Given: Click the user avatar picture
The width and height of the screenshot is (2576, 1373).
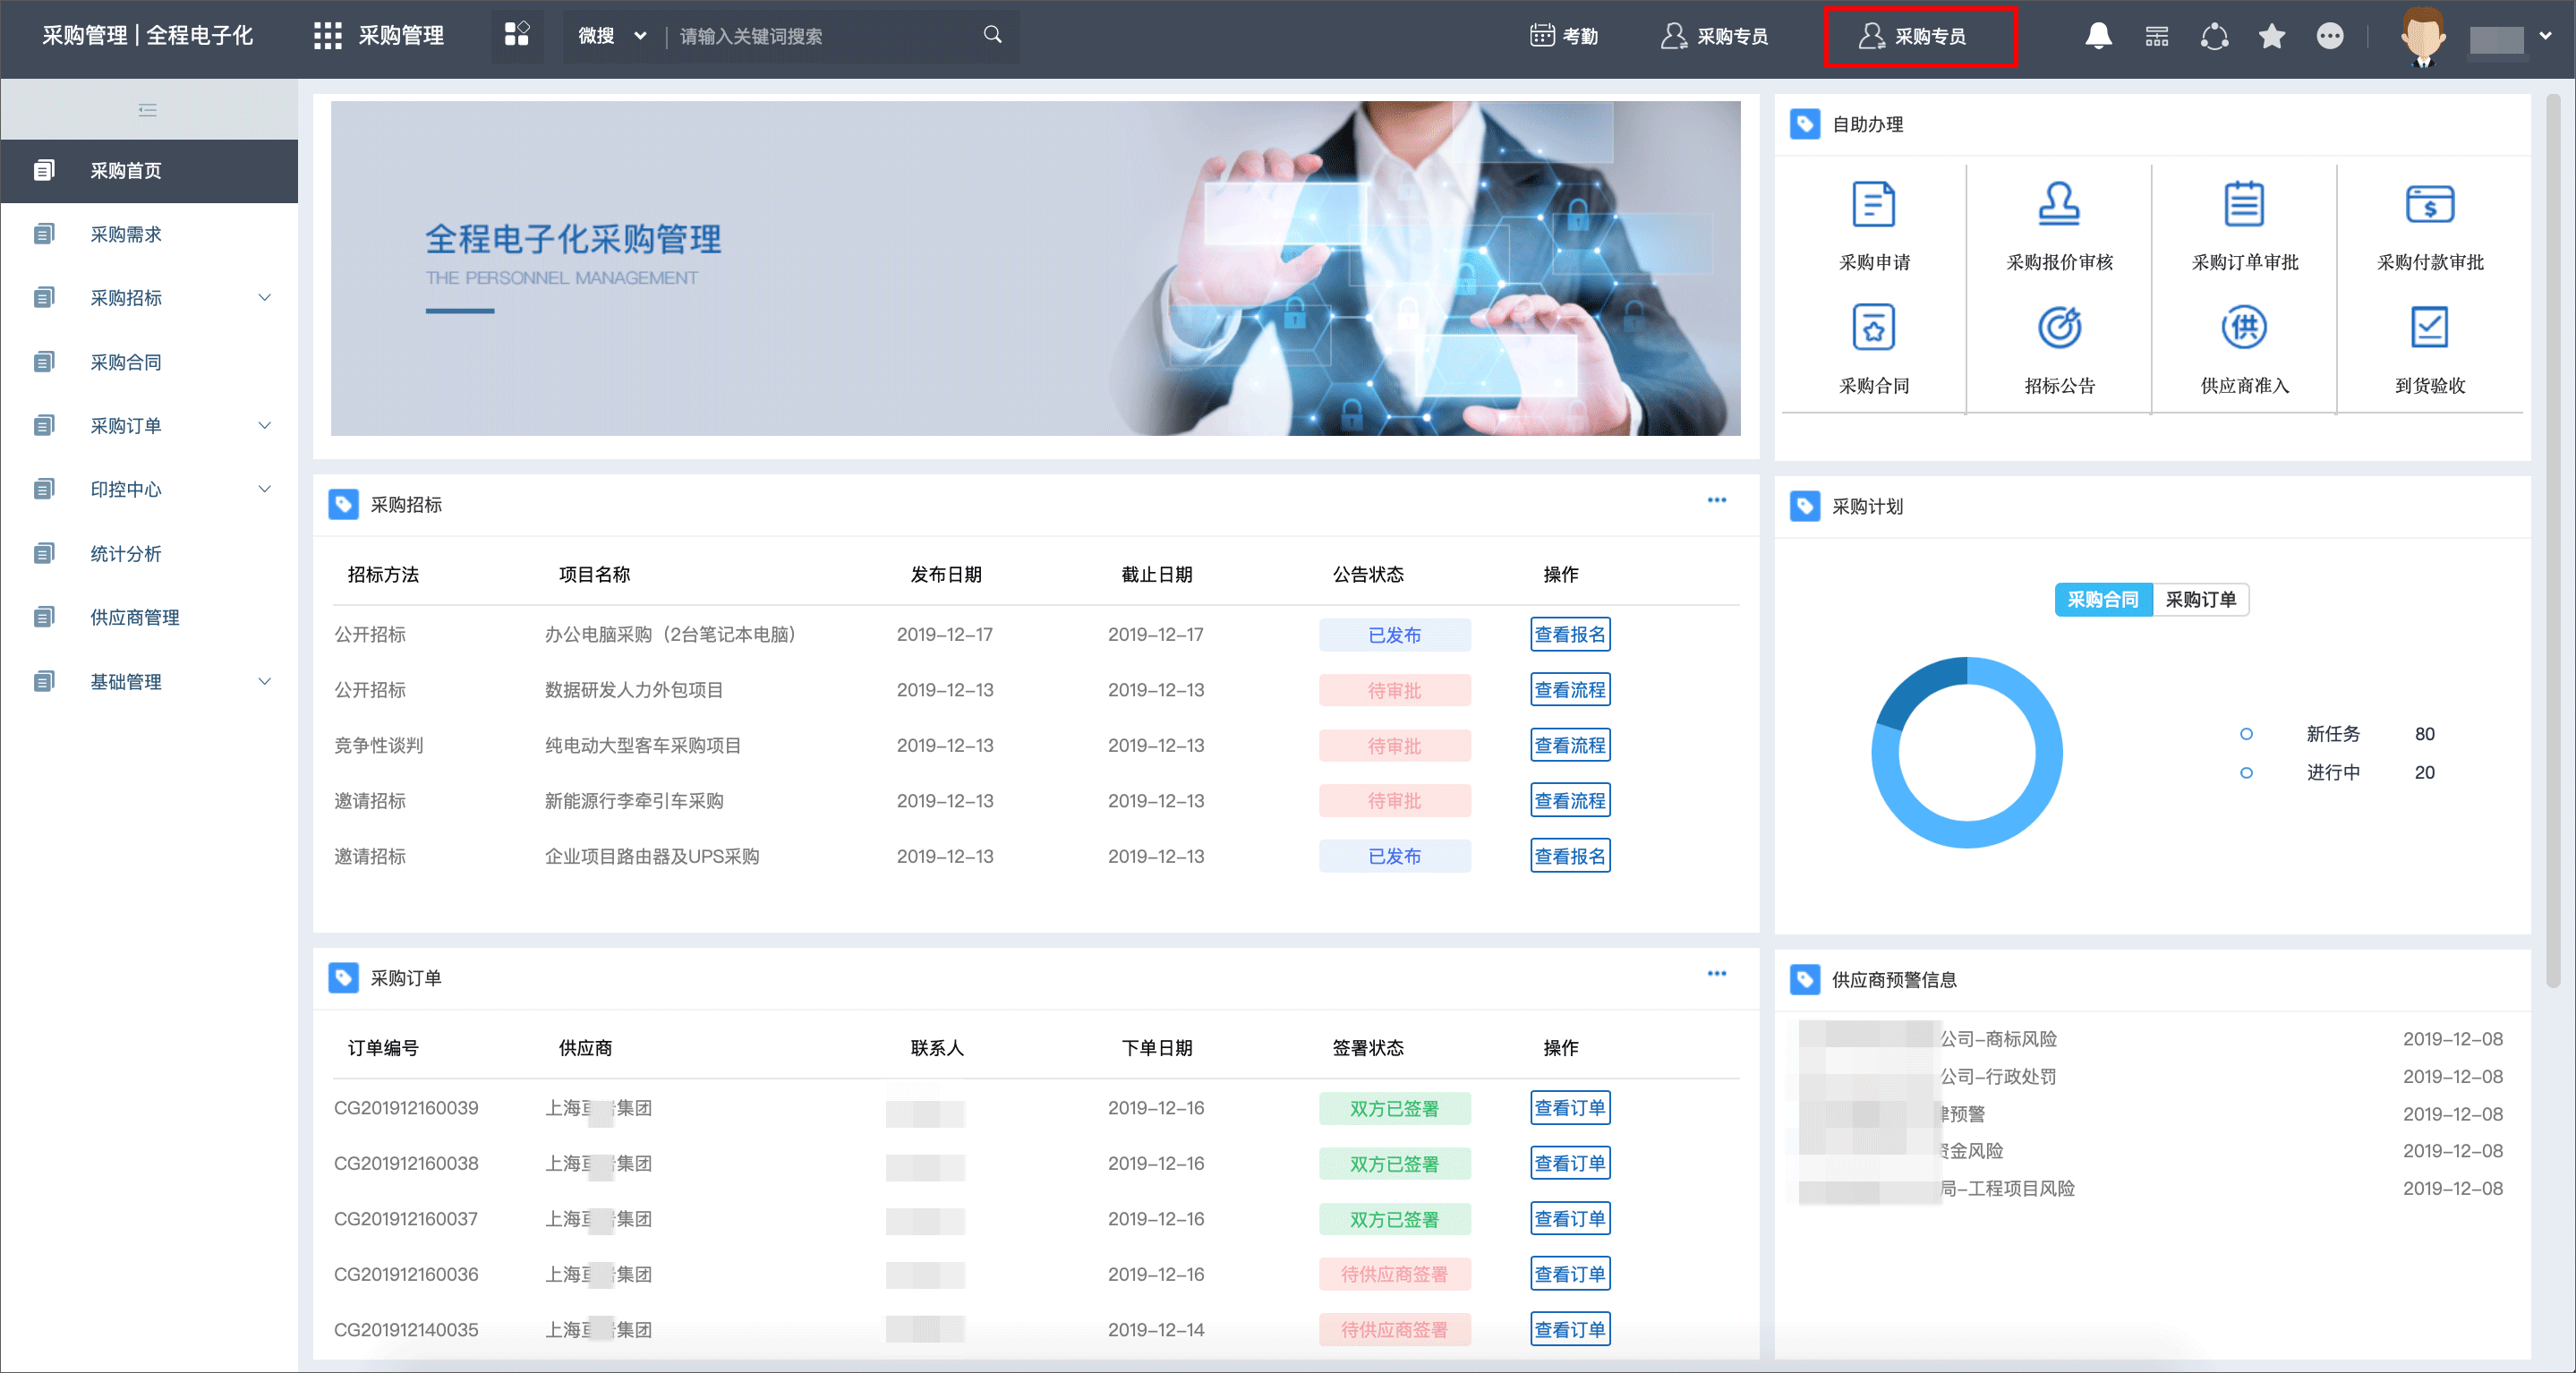Looking at the screenshot, I should [2423, 37].
